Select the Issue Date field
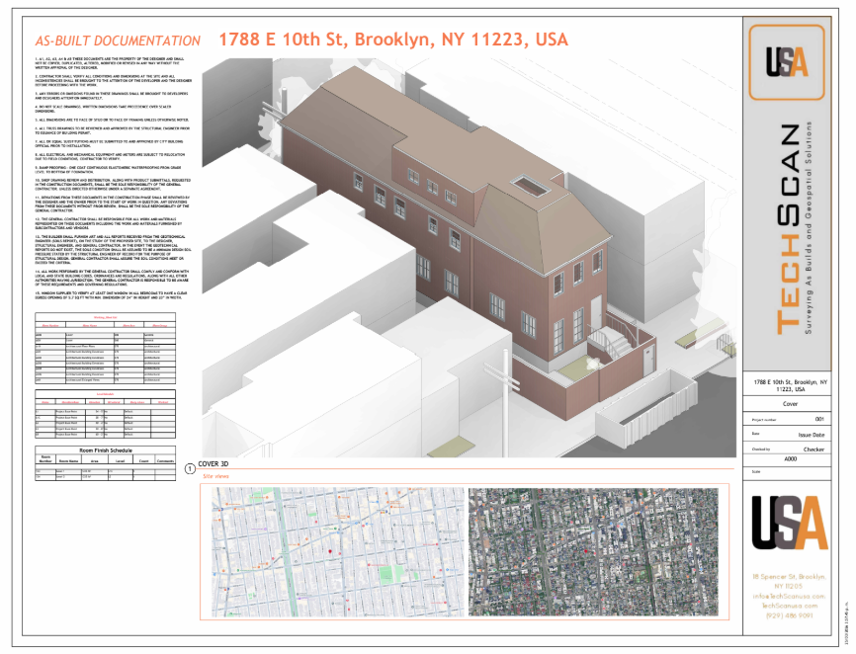Screen dimensions: 856x654 click(x=813, y=434)
